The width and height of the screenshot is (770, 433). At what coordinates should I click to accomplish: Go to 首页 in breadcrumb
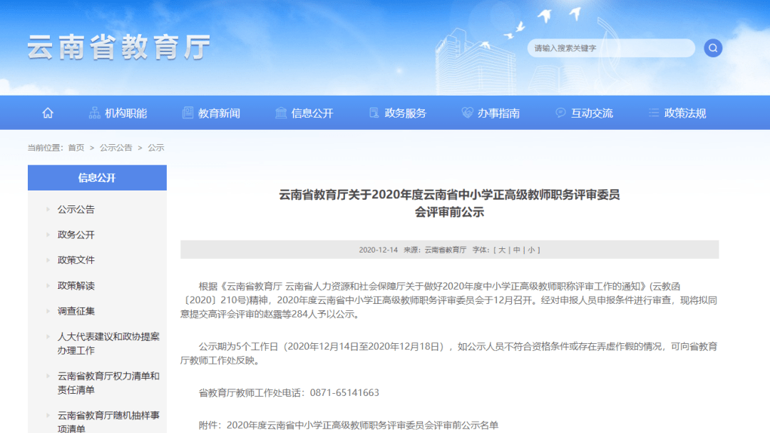(76, 148)
